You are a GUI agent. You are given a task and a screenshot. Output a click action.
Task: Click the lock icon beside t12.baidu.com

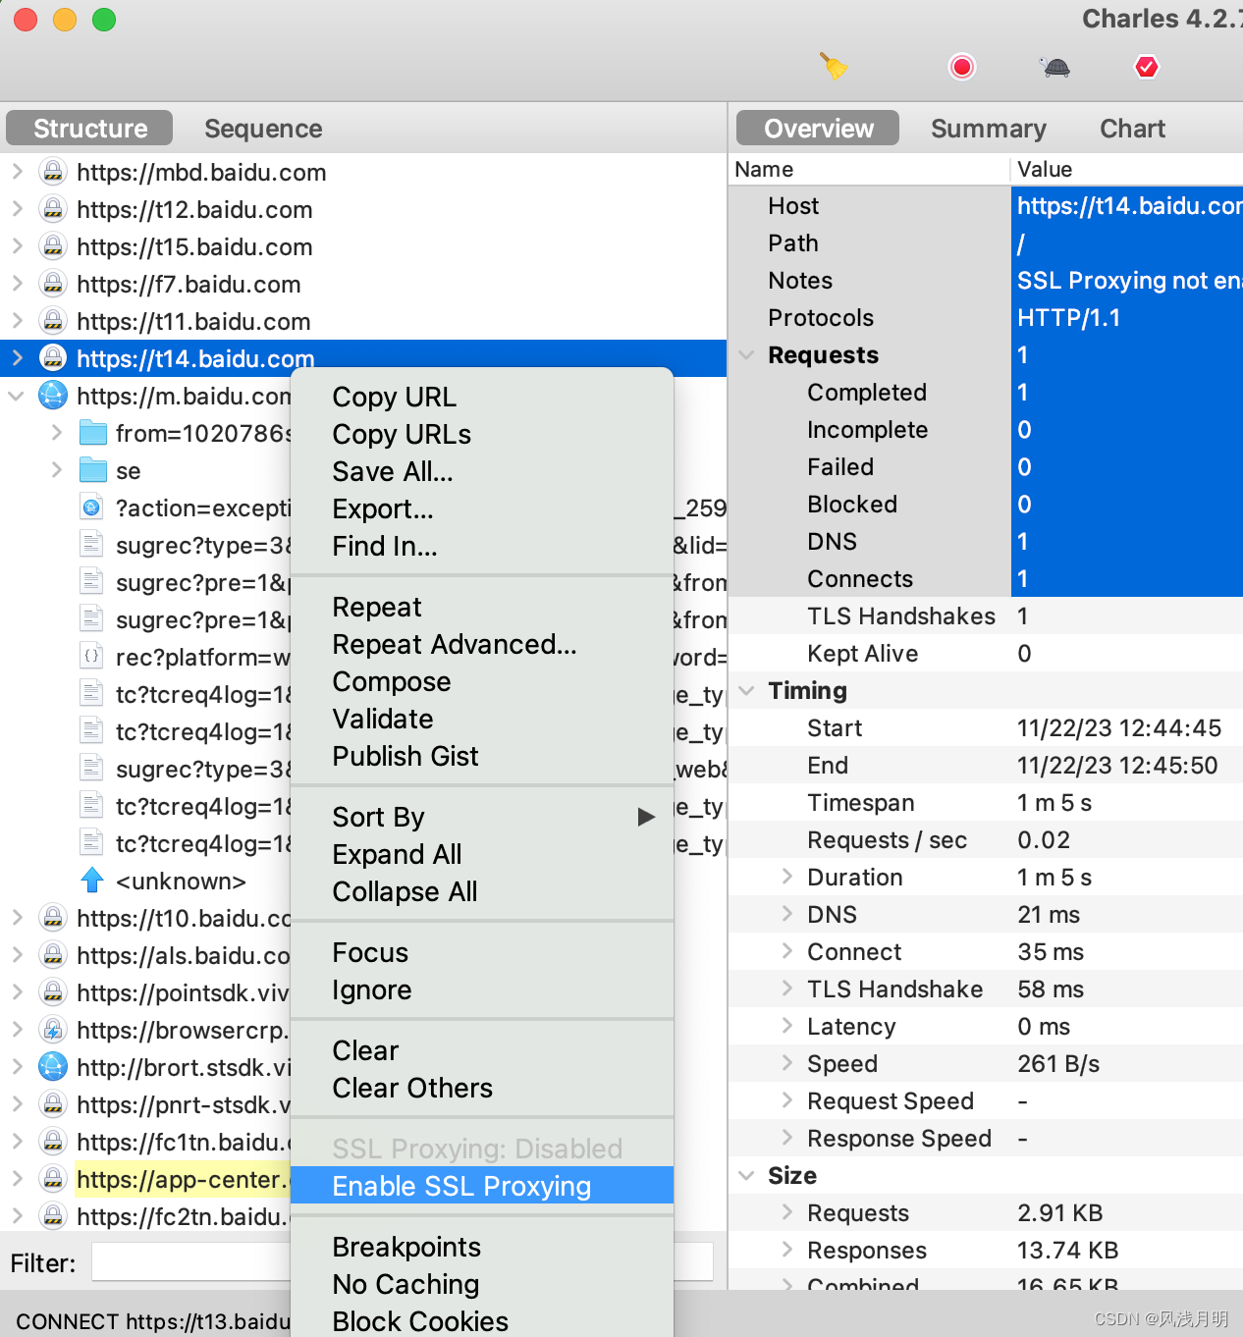click(53, 209)
